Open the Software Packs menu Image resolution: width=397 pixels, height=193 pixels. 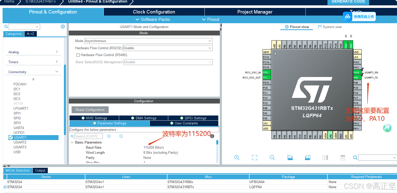[153, 19]
